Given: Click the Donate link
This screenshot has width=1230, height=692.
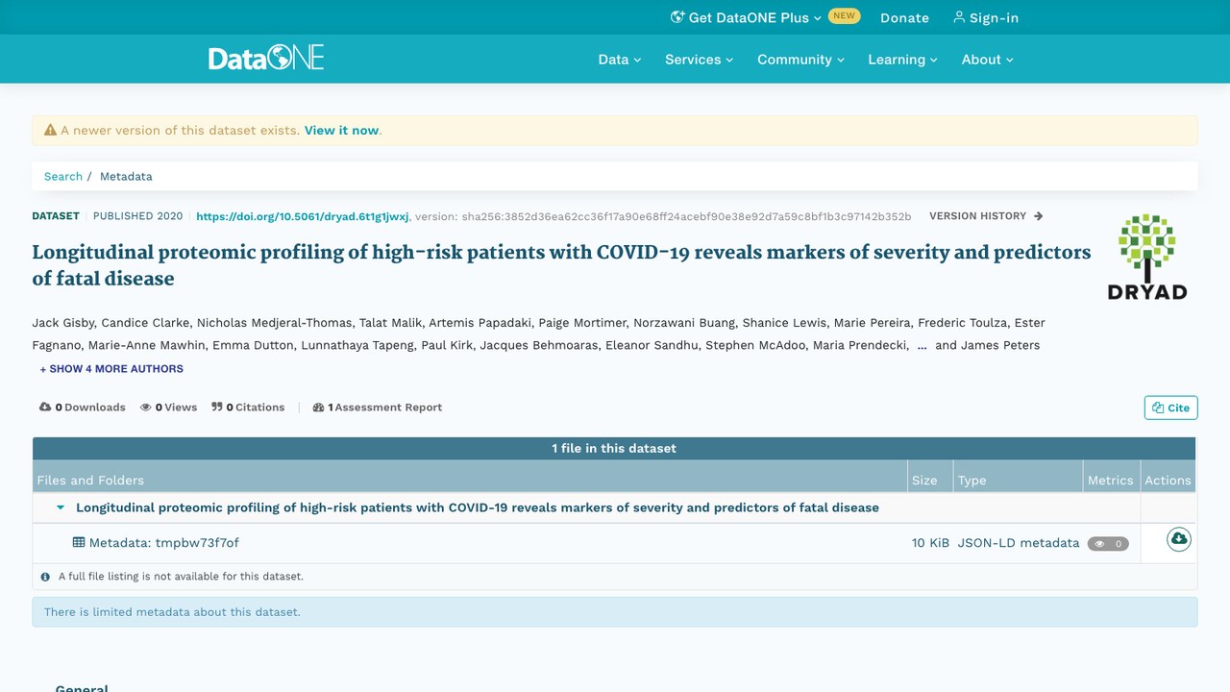Looking at the screenshot, I should coord(904,17).
